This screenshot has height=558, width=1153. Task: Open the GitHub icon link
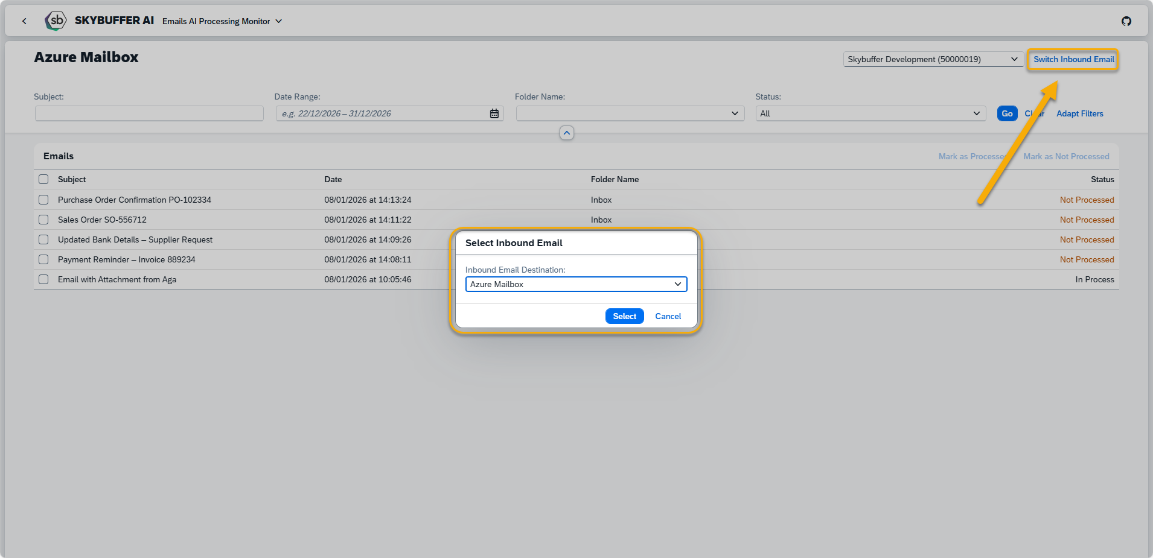(x=1126, y=21)
